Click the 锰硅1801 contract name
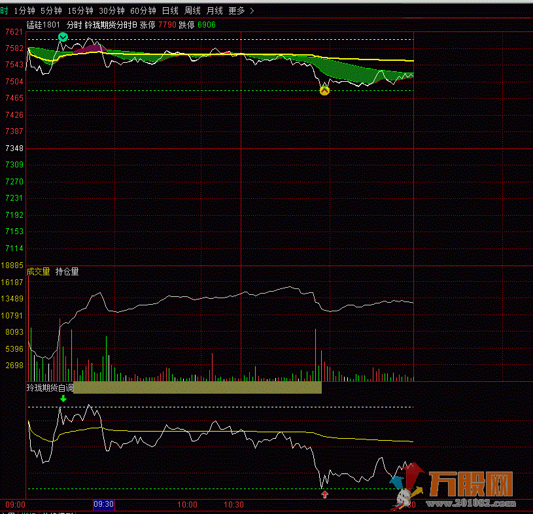Image resolution: width=533 pixels, height=514 pixels. coord(43,25)
